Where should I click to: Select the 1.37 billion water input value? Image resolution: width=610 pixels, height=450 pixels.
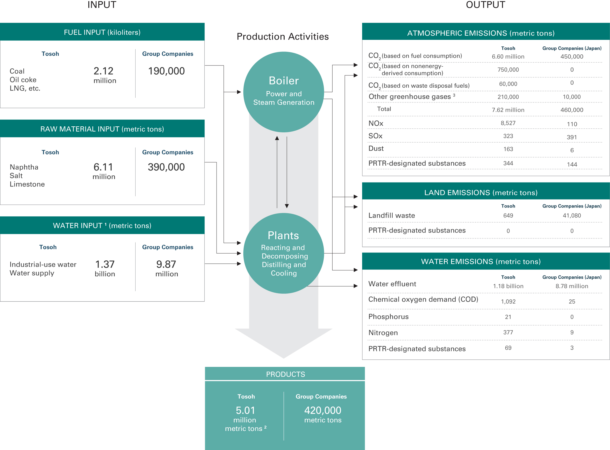tap(105, 268)
